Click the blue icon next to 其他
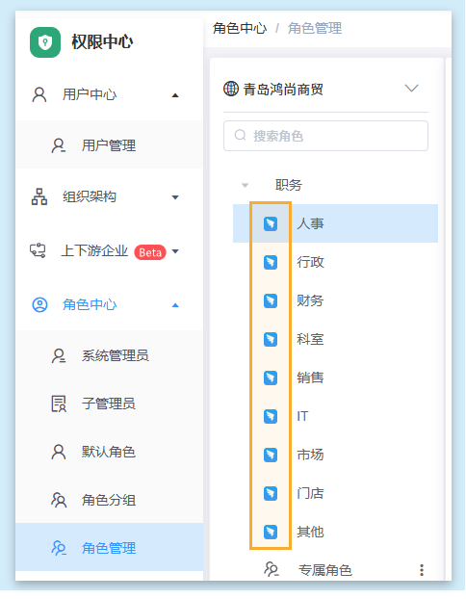The height and width of the screenshot is (599, 466). [x=271, y=532]
